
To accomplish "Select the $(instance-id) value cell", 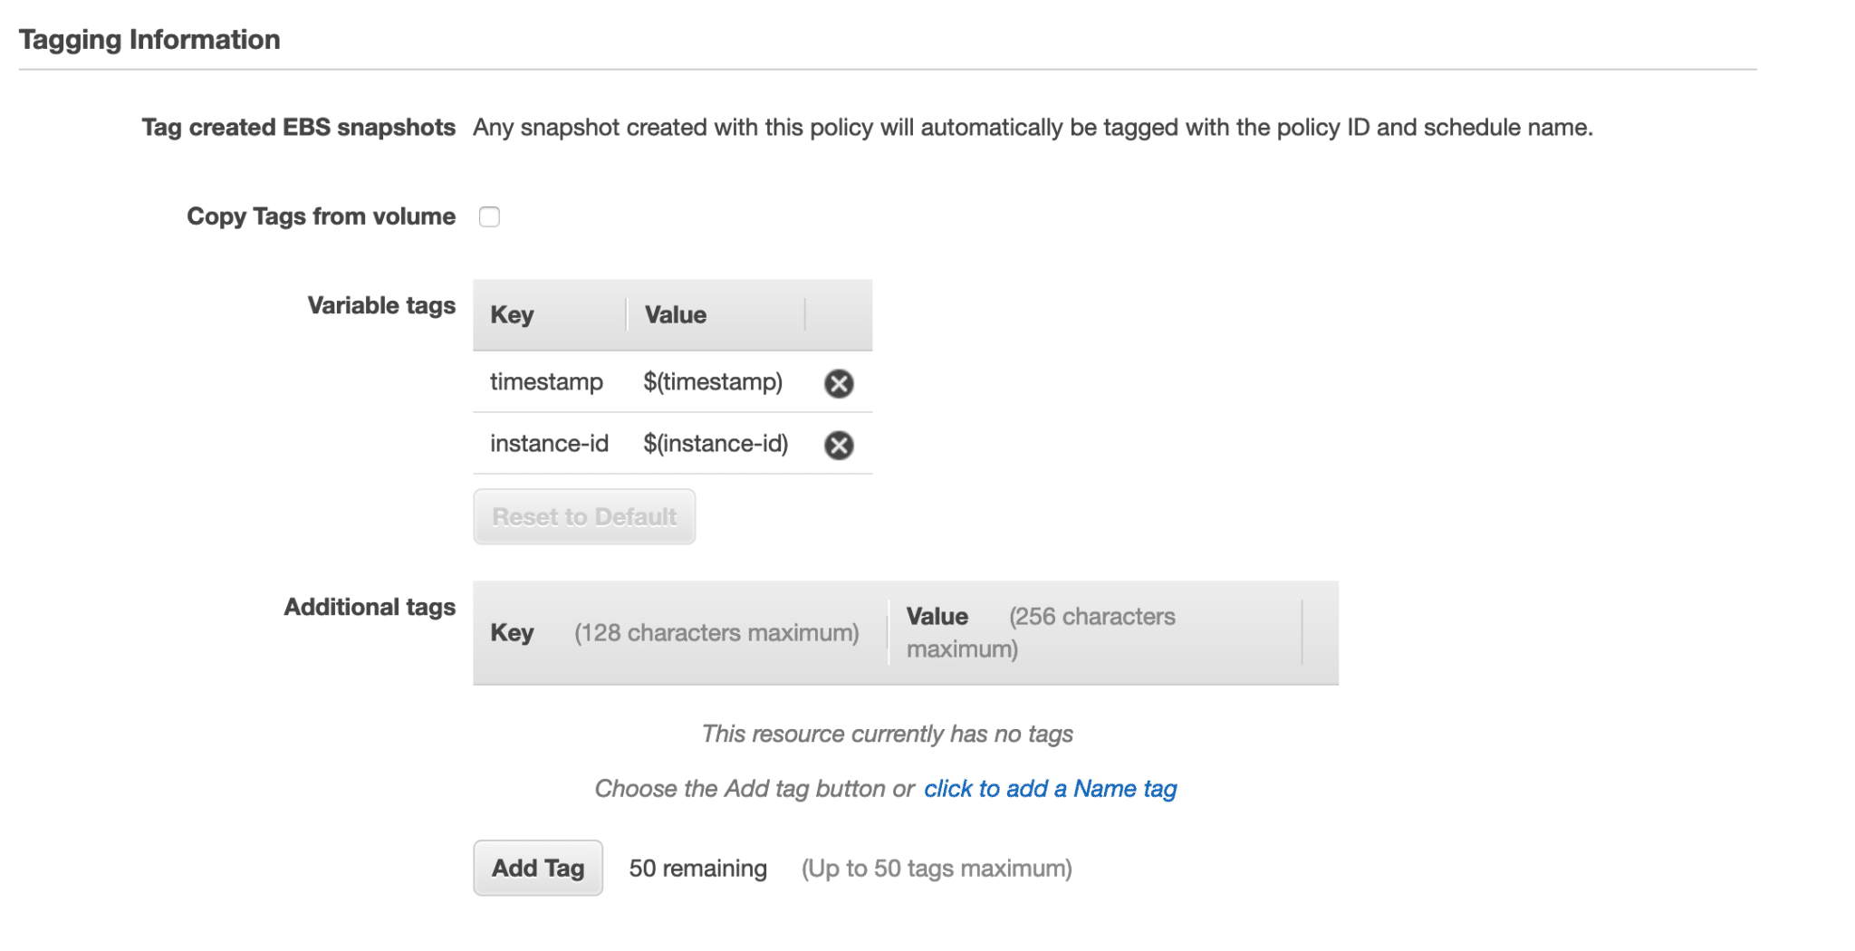I will [716, 444].
